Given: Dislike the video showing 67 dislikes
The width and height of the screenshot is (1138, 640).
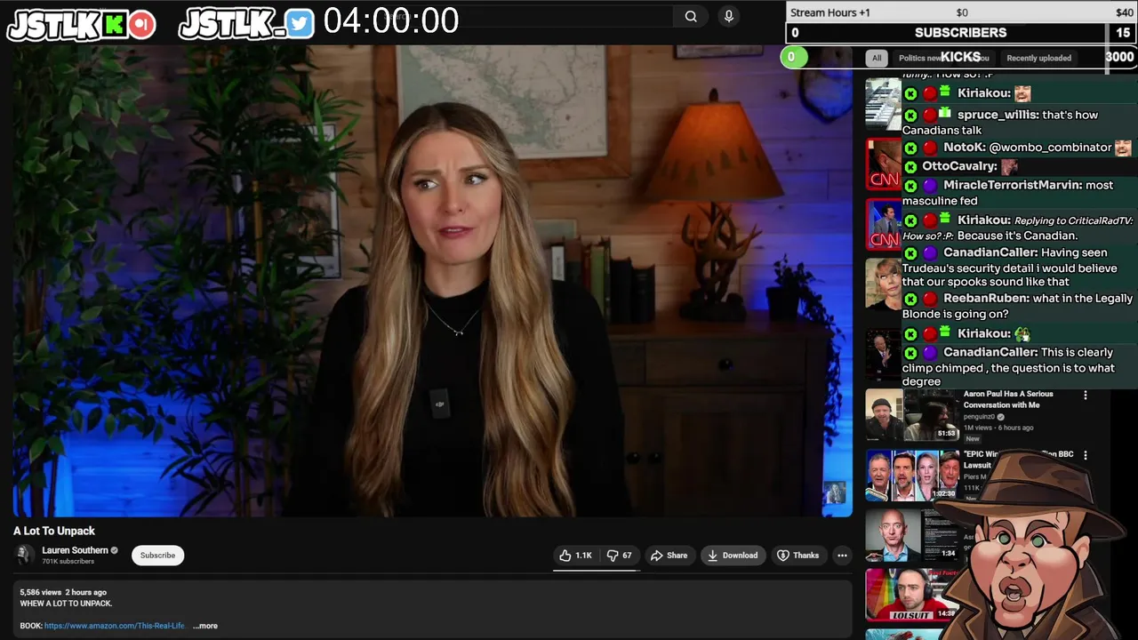Looking at the screenshot, I should point(619,556).
